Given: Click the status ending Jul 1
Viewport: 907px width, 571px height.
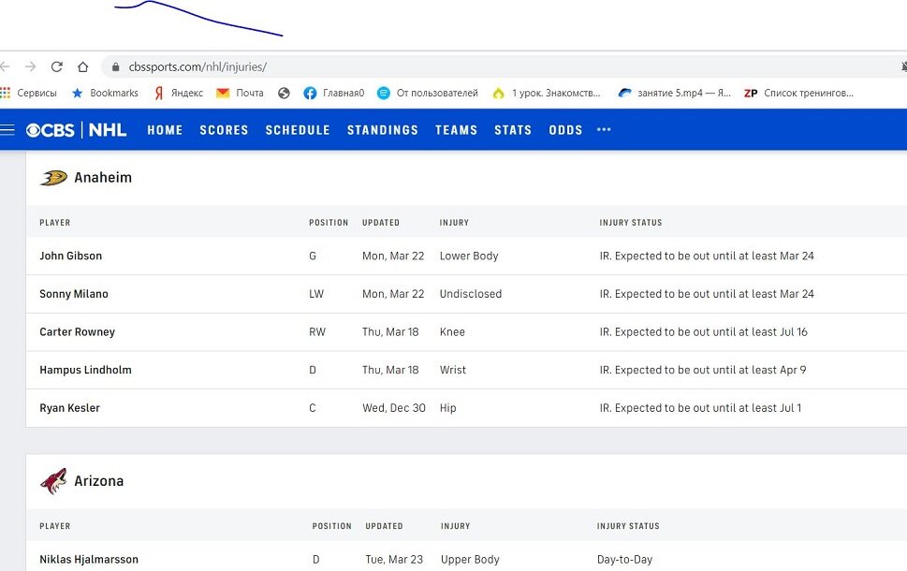Looking at the screenshot, I should coord(700,408).
